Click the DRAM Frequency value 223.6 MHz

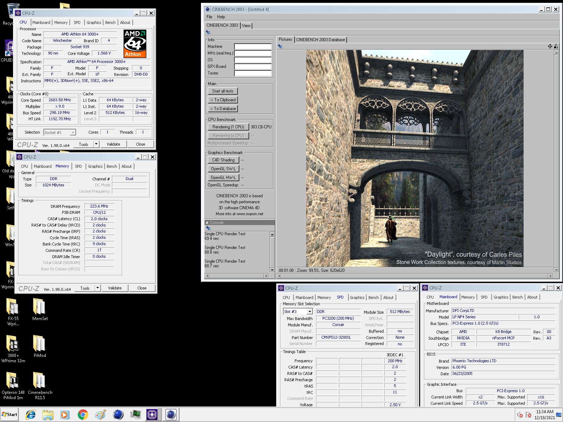pos(99,206)
